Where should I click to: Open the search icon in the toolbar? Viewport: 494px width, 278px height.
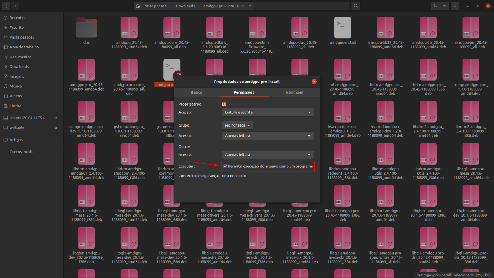coord(356,6)
